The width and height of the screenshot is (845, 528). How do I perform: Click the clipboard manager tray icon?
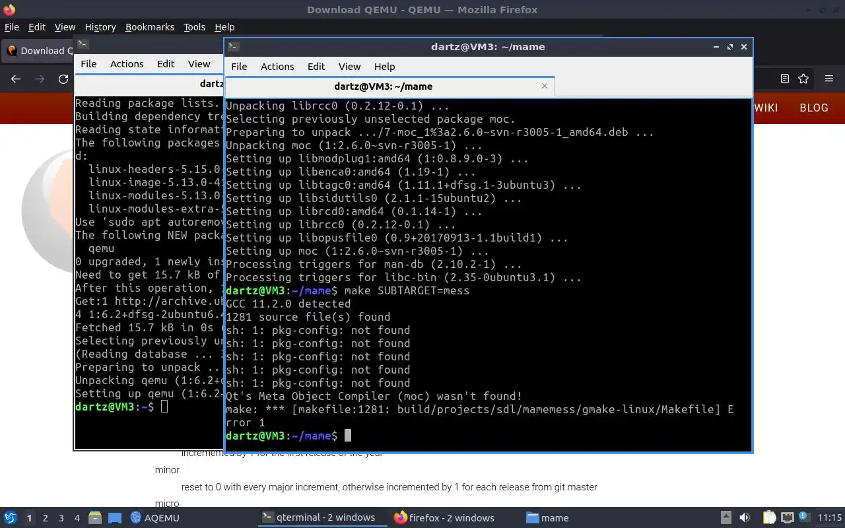pos(770,517)
